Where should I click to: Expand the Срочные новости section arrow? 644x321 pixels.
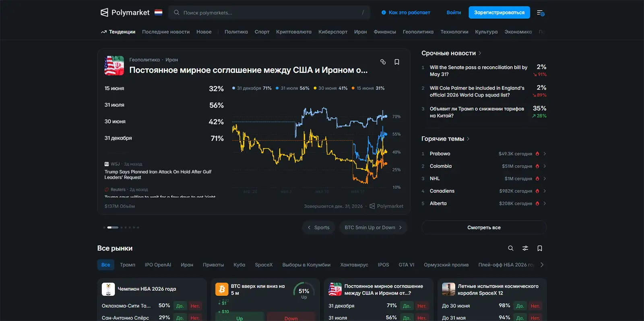pos(480,53)
